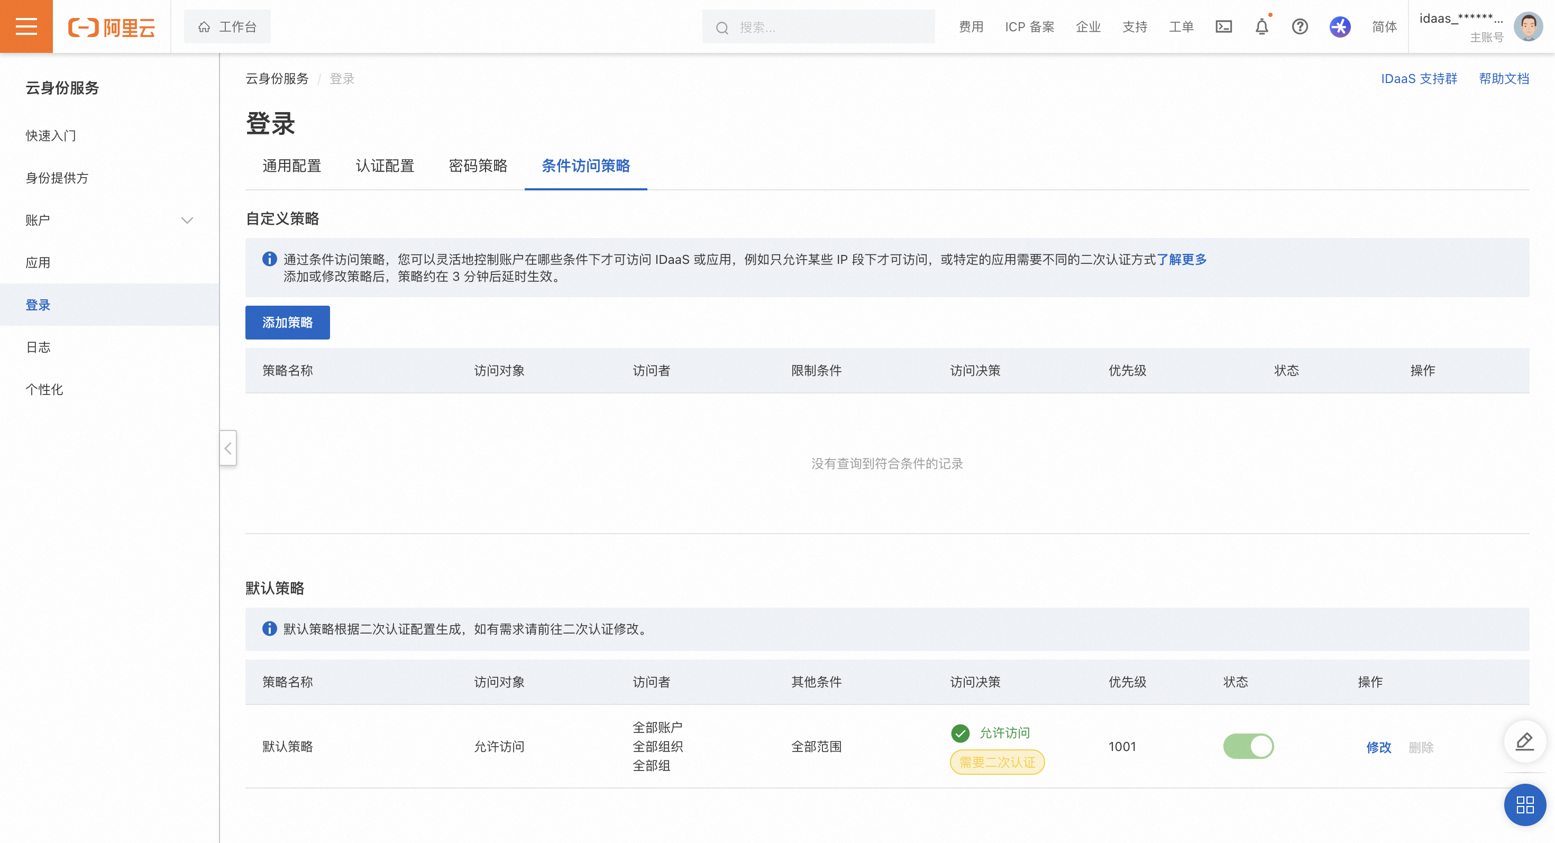The width and height of the screenshot is (1555, 843).
Task: Open 应用 in the sidebar
Action: [x=38, y=262]
